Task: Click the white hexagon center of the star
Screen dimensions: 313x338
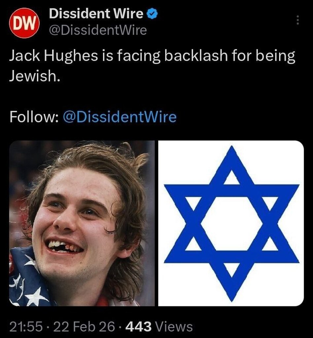Action: pos(232,223)
